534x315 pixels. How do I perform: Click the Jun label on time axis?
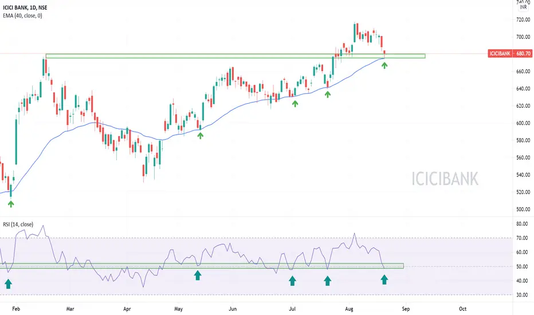(233, 309)
